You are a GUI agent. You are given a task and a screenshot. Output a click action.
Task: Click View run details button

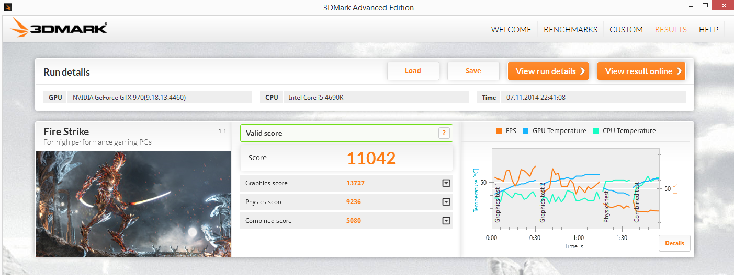point(548,71)
